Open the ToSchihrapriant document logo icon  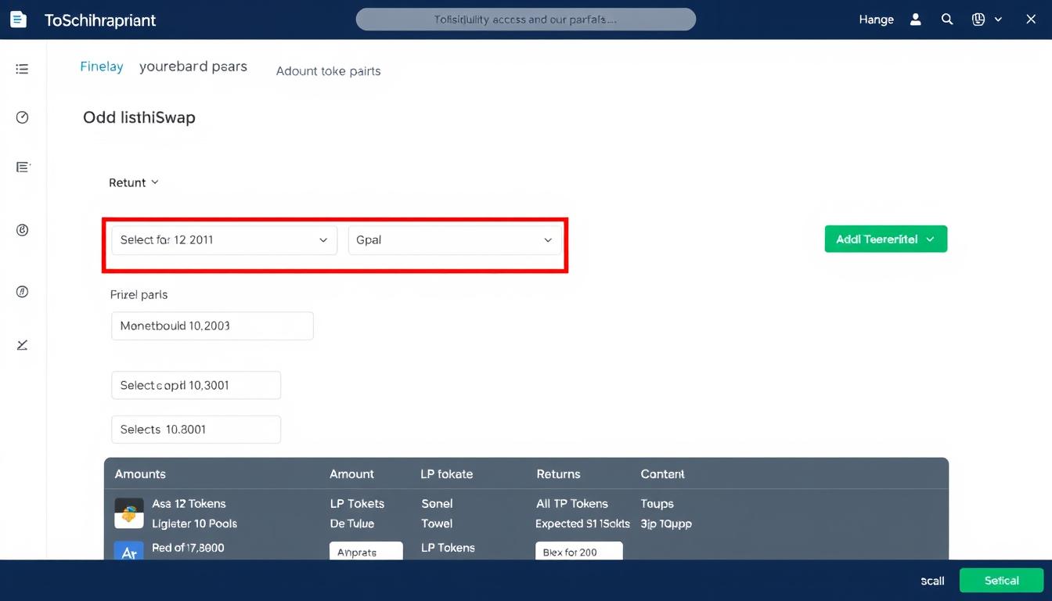pos(17,19)
